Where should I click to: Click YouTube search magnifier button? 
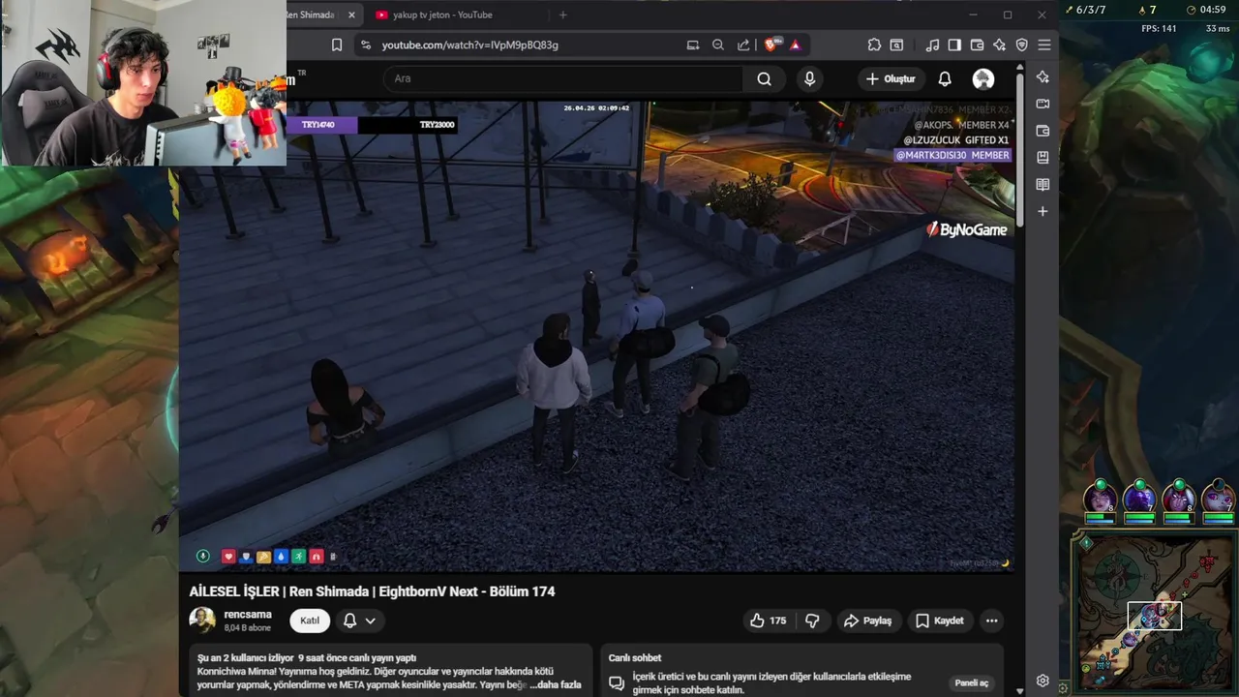click(765, 78)
